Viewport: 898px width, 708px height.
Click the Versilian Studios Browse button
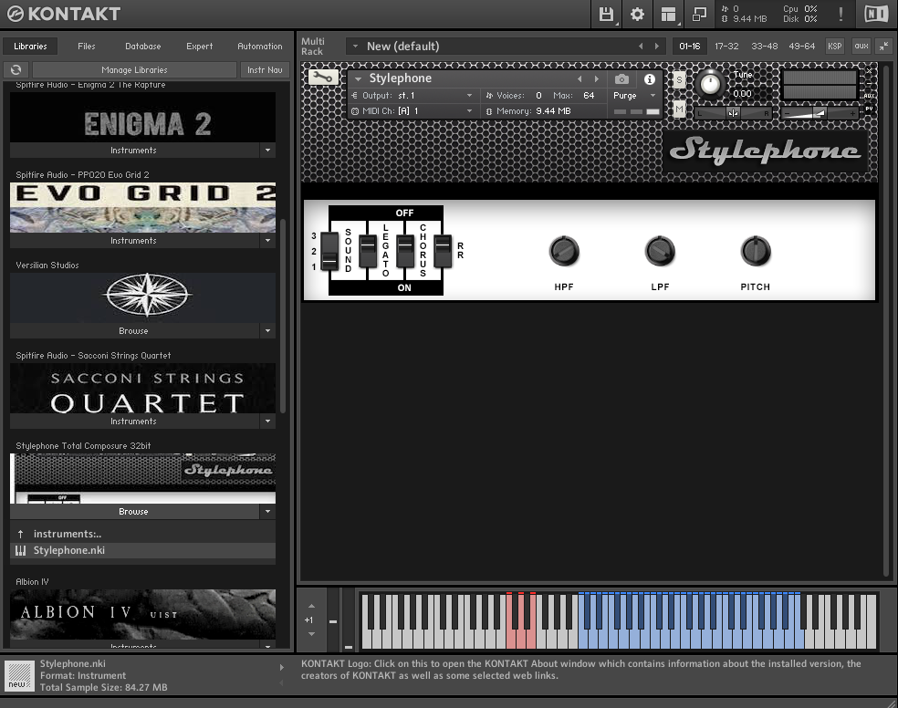(134, 331)
